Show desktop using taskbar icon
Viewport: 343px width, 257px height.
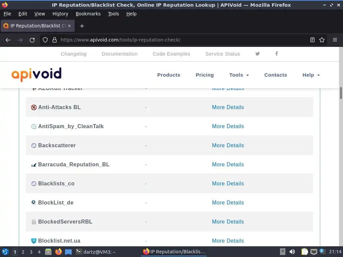tap(68, 252)
